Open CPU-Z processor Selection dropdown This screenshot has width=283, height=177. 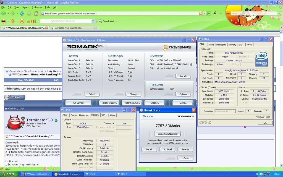(x=234, y=111)
